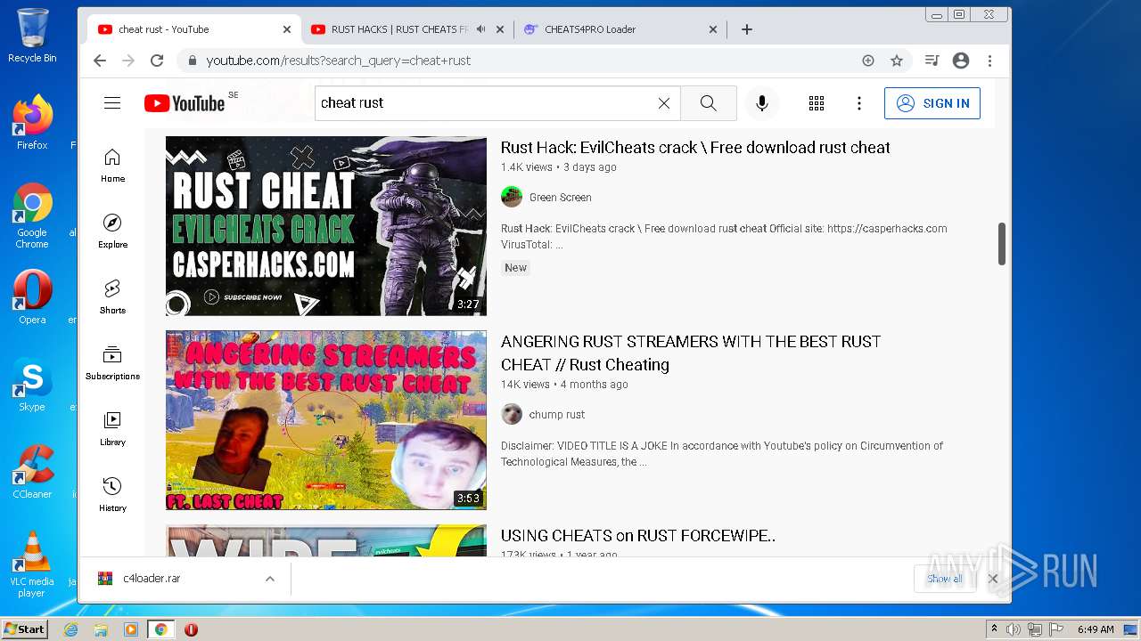Open Home in the sidebar
Viewport: 1141px width, 641px height.
pos(112,166)
